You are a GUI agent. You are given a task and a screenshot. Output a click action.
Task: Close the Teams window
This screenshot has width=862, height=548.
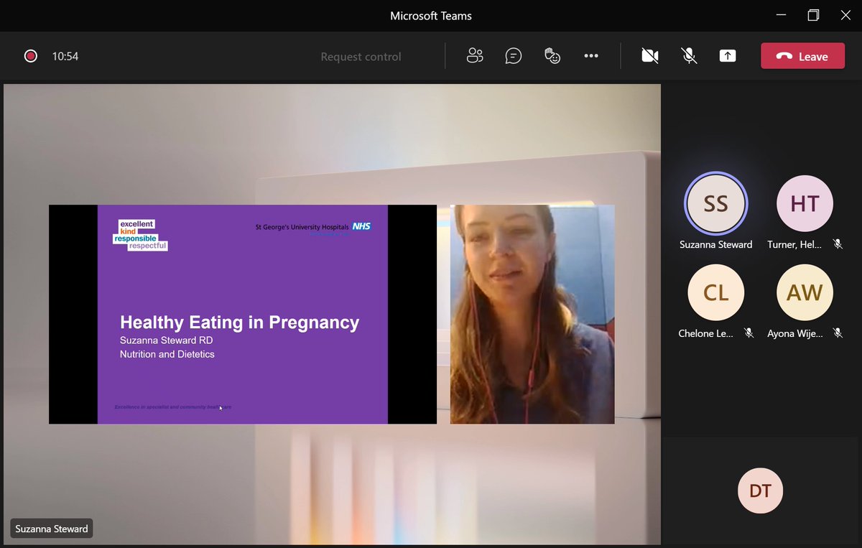[845, 15]
